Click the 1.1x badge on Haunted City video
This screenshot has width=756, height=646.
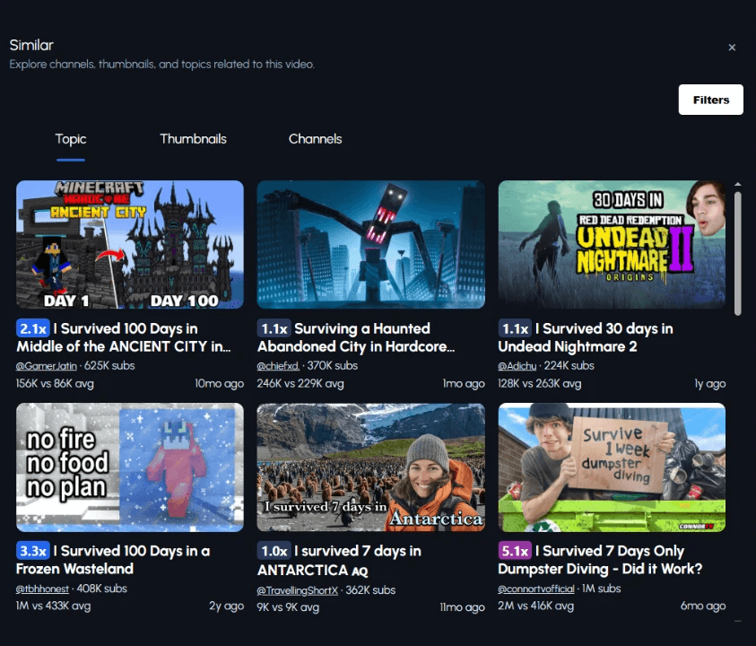tap(274, 328)
